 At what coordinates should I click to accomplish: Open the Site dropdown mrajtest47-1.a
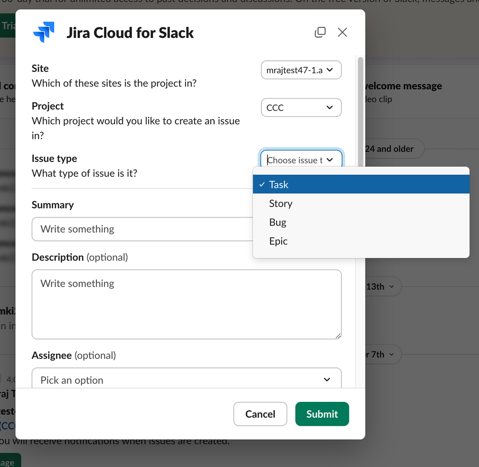(301, 70)
